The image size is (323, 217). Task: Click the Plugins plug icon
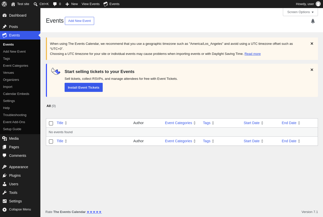[x=5, y=175]
